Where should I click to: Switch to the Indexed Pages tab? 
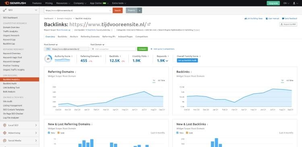point(125,37)
